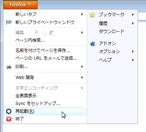Click the paste clipboard icon

click(52, 33)
